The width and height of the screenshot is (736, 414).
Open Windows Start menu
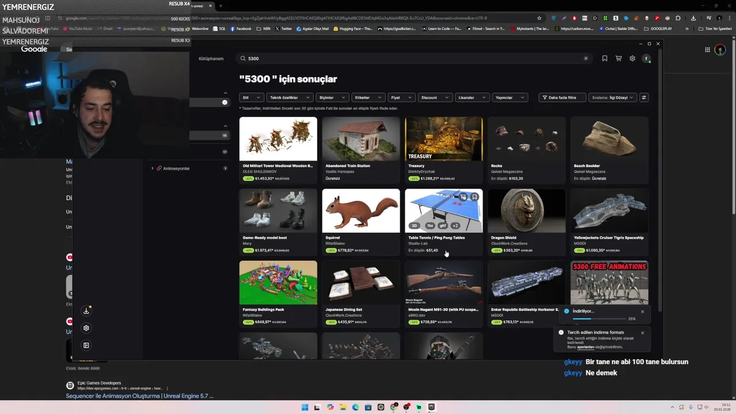click(305, 407)
